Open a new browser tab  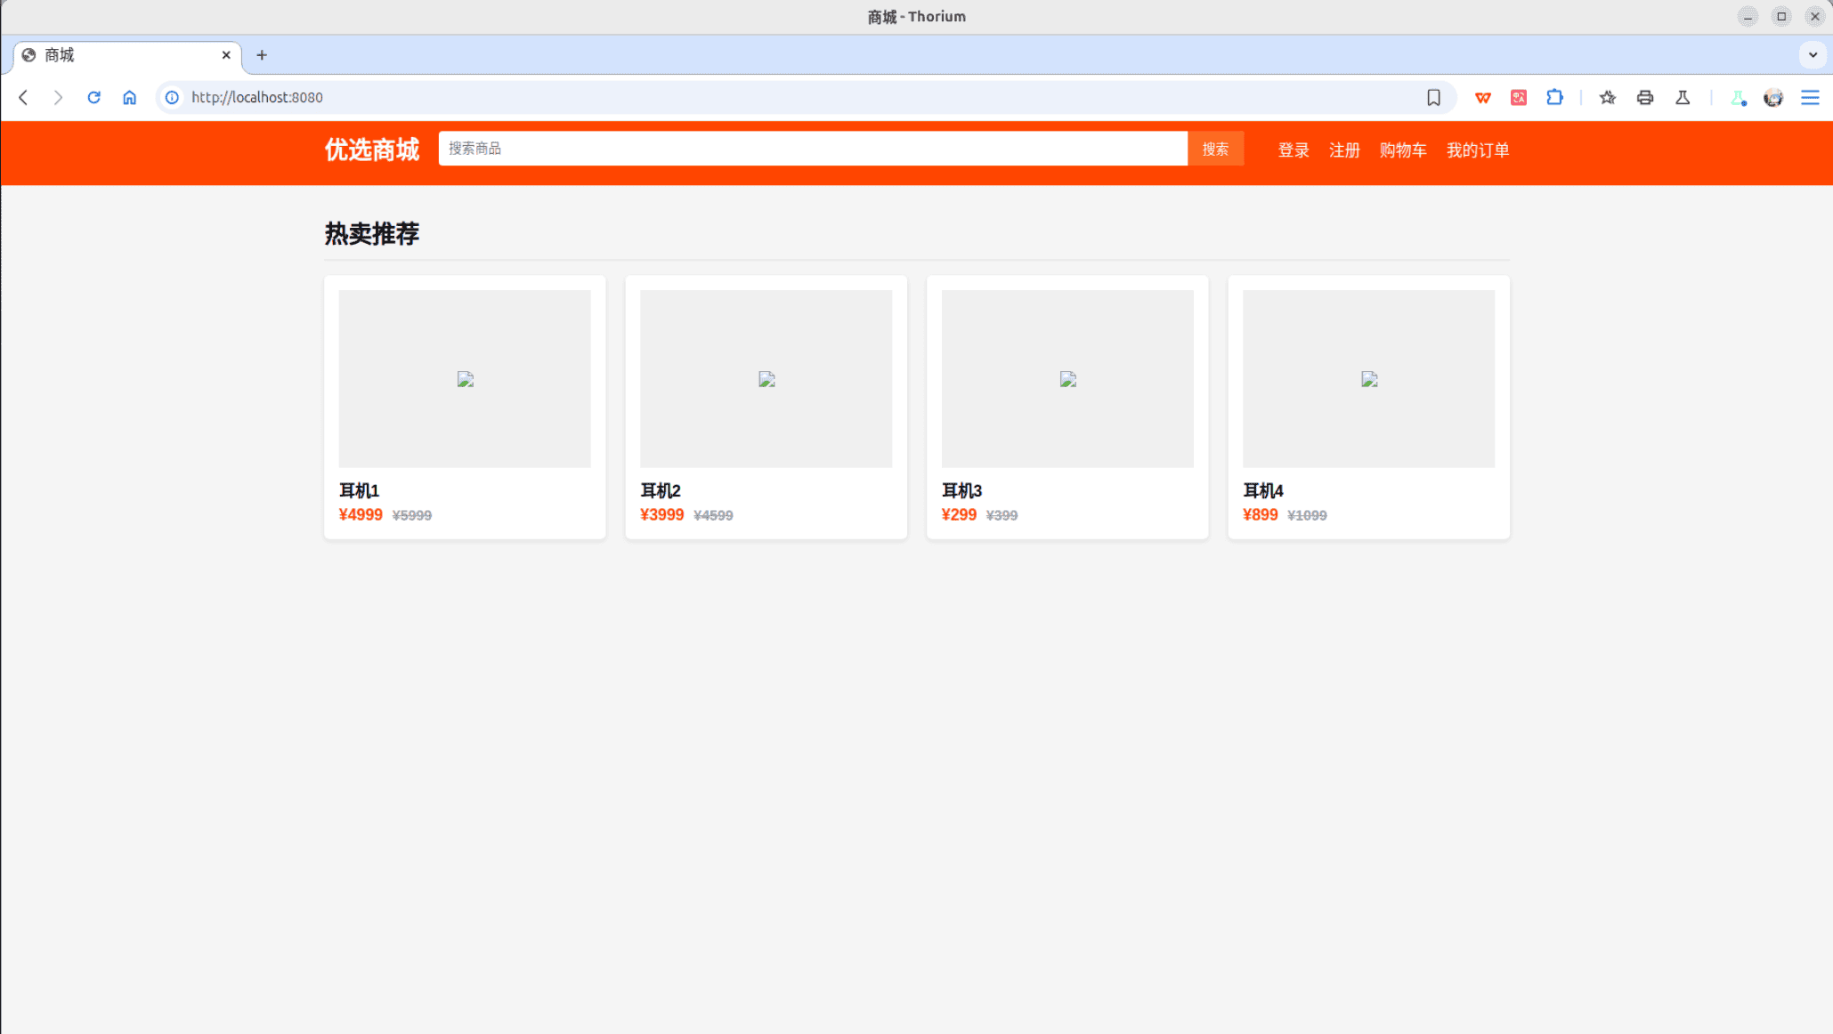[262, 55]
